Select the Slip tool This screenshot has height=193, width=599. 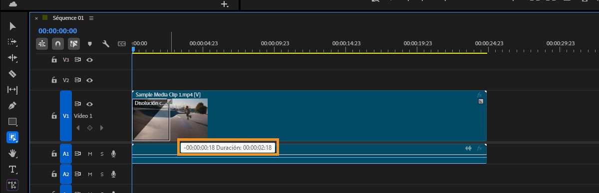tap(12, 90)
